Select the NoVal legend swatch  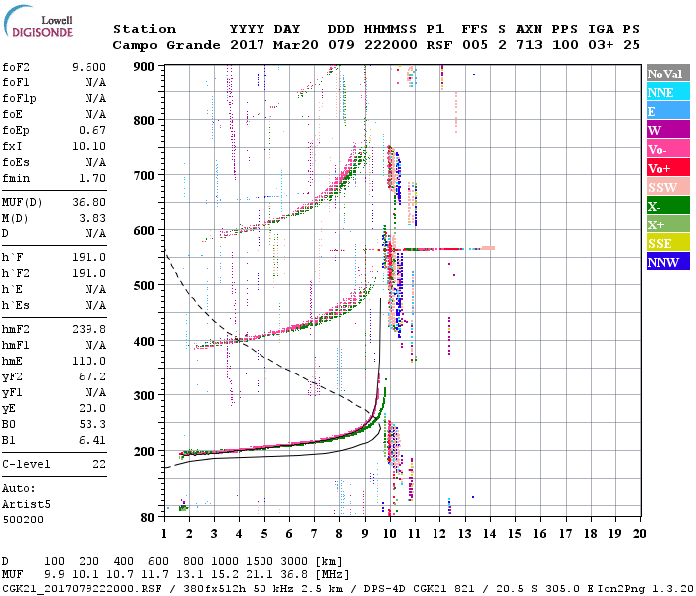[668, 74]
